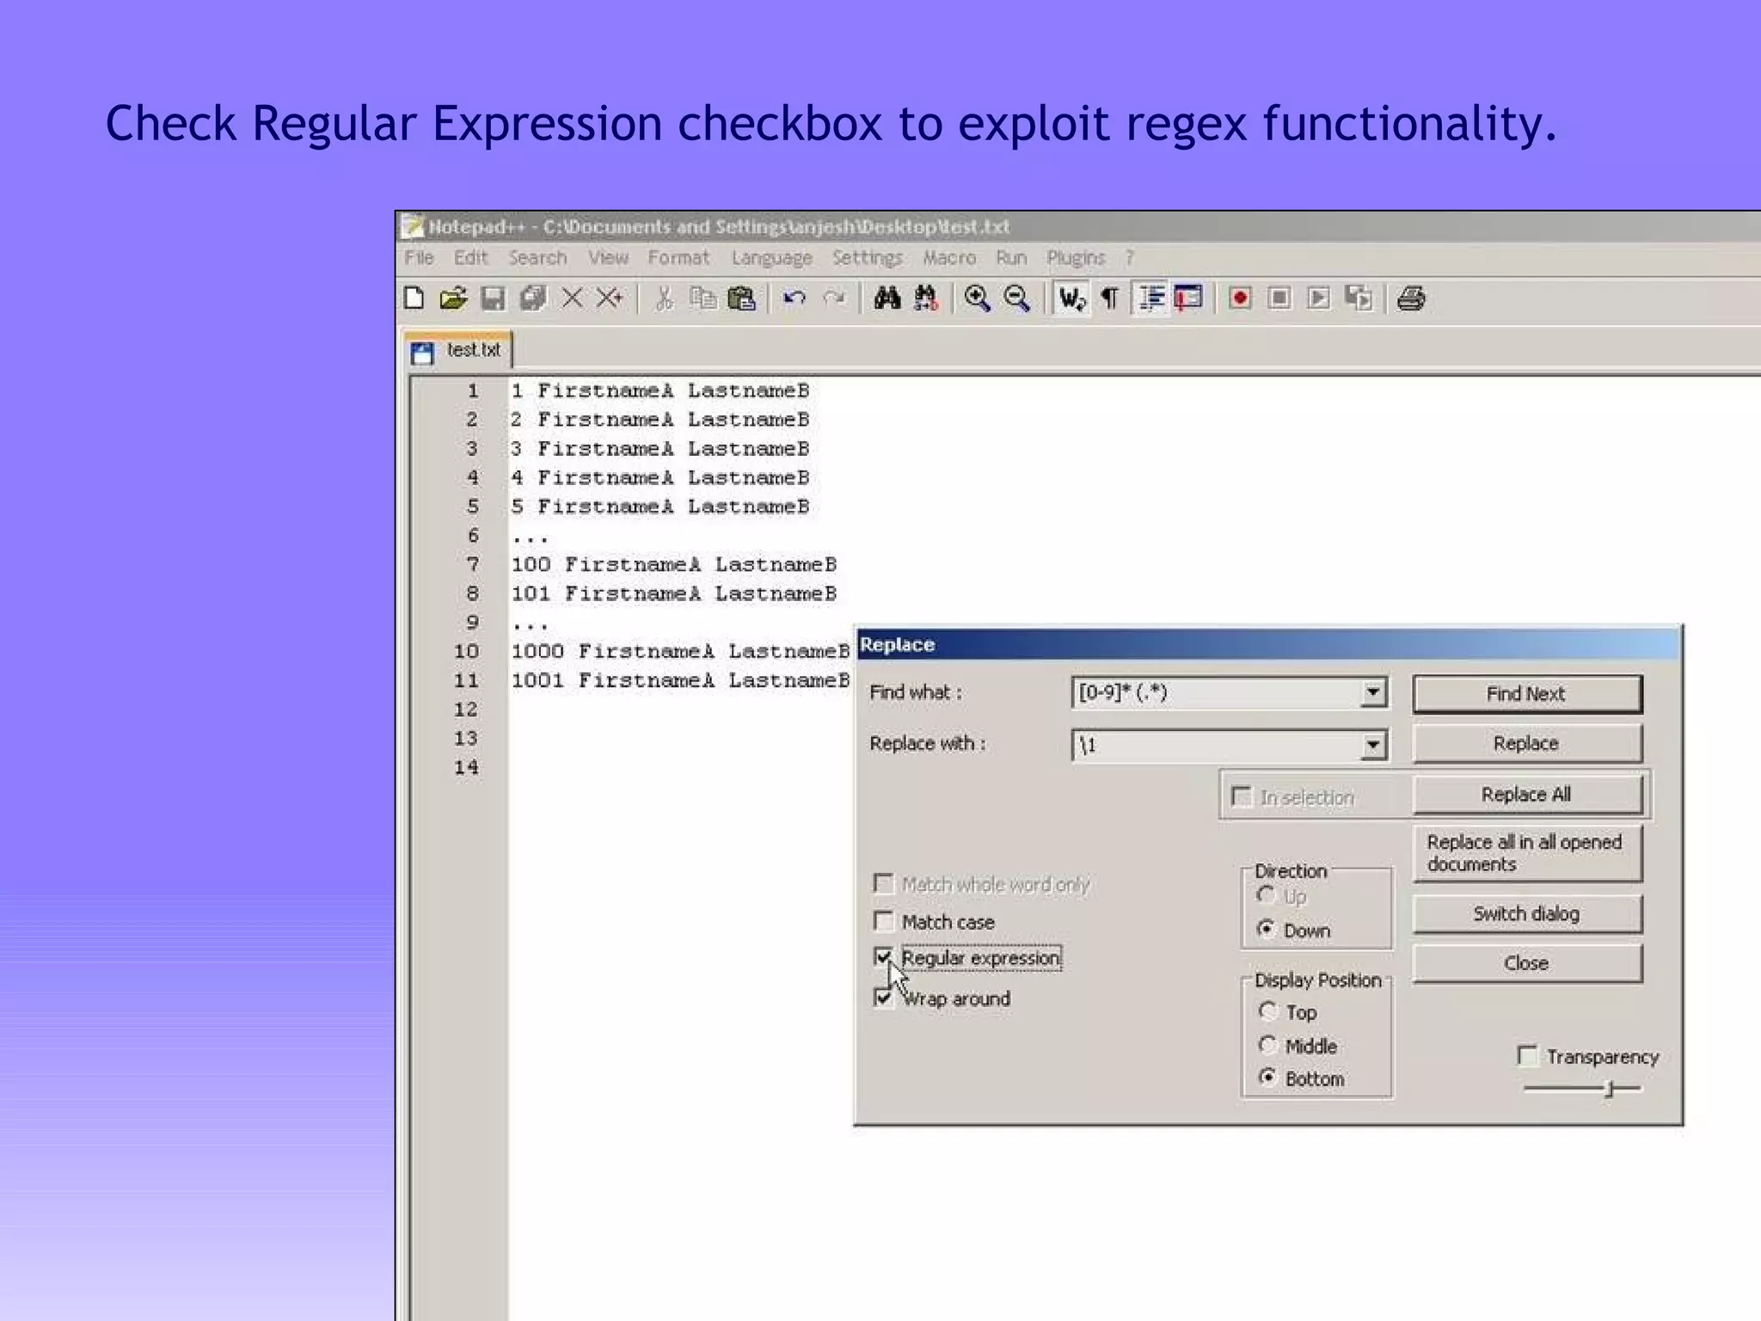Screen dimensions: 1761x1321
Task: Click the text '5 FirstnameA LastnameB'
Action: tap(660, 507)
